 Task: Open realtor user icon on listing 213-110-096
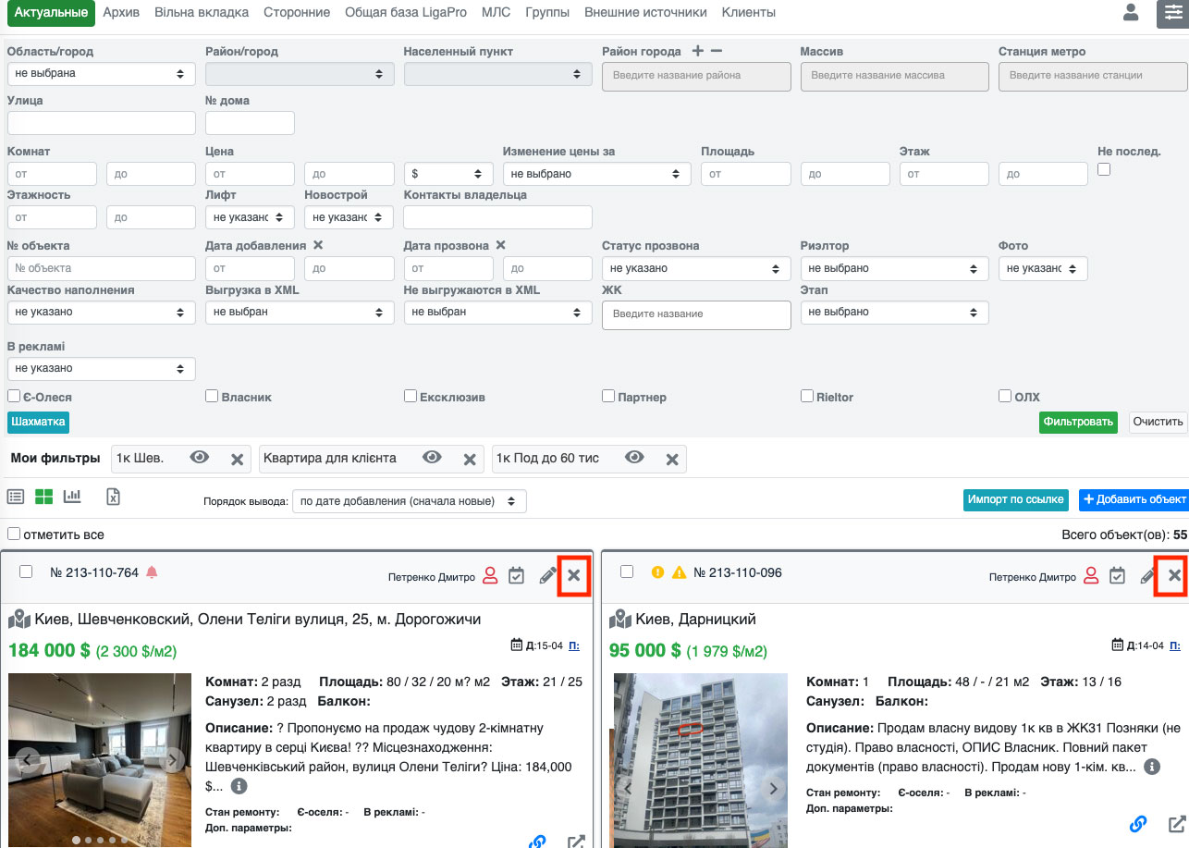[1092, 576]
